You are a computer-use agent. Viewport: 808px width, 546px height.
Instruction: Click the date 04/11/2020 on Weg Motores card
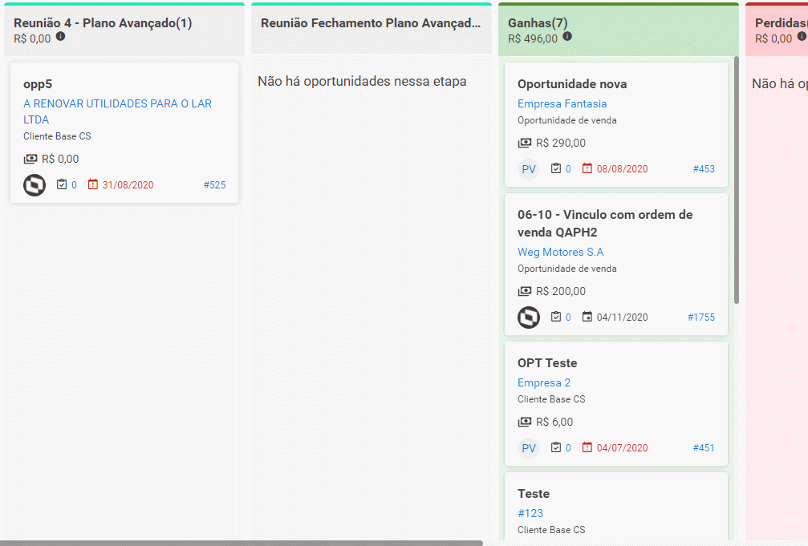click(x=622, y=317)
